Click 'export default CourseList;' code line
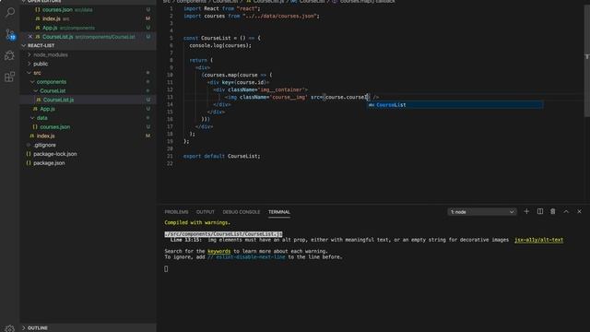Screen dimensions: 590x332 tap(221, 156)
